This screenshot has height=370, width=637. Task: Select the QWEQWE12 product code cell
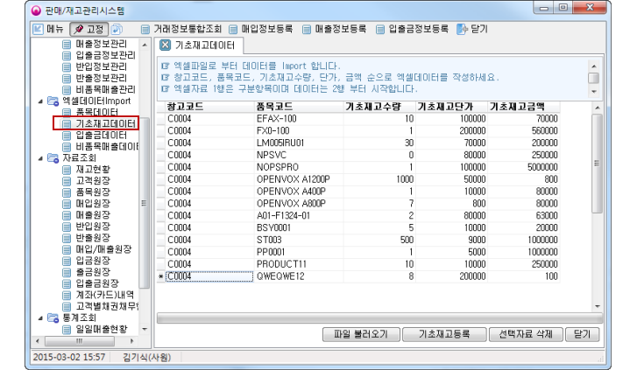299,276
